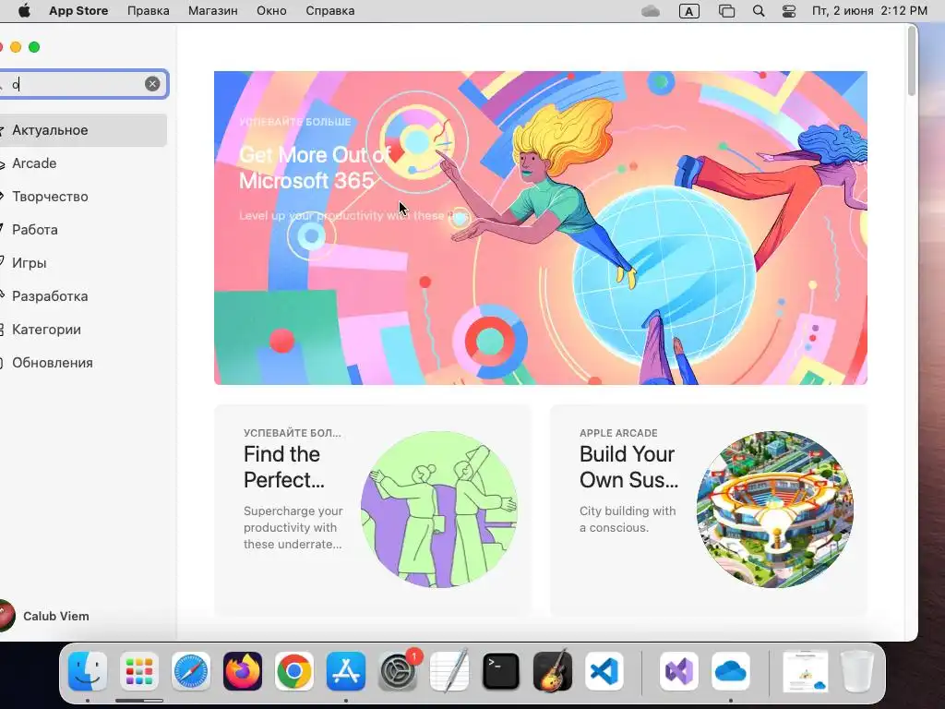Viewport: 945px width, 709px height.
Task: Open the Find the Perfect story card
Action: 373,510
